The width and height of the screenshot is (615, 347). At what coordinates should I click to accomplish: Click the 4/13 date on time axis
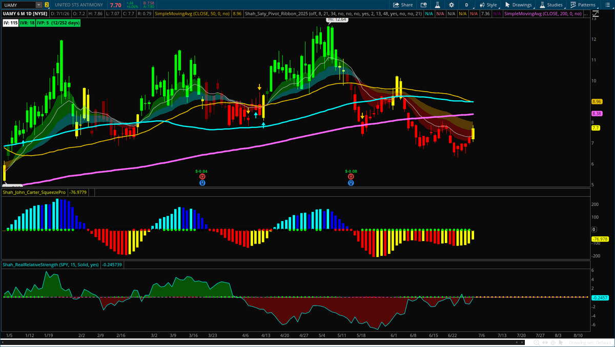pos(265,335)
